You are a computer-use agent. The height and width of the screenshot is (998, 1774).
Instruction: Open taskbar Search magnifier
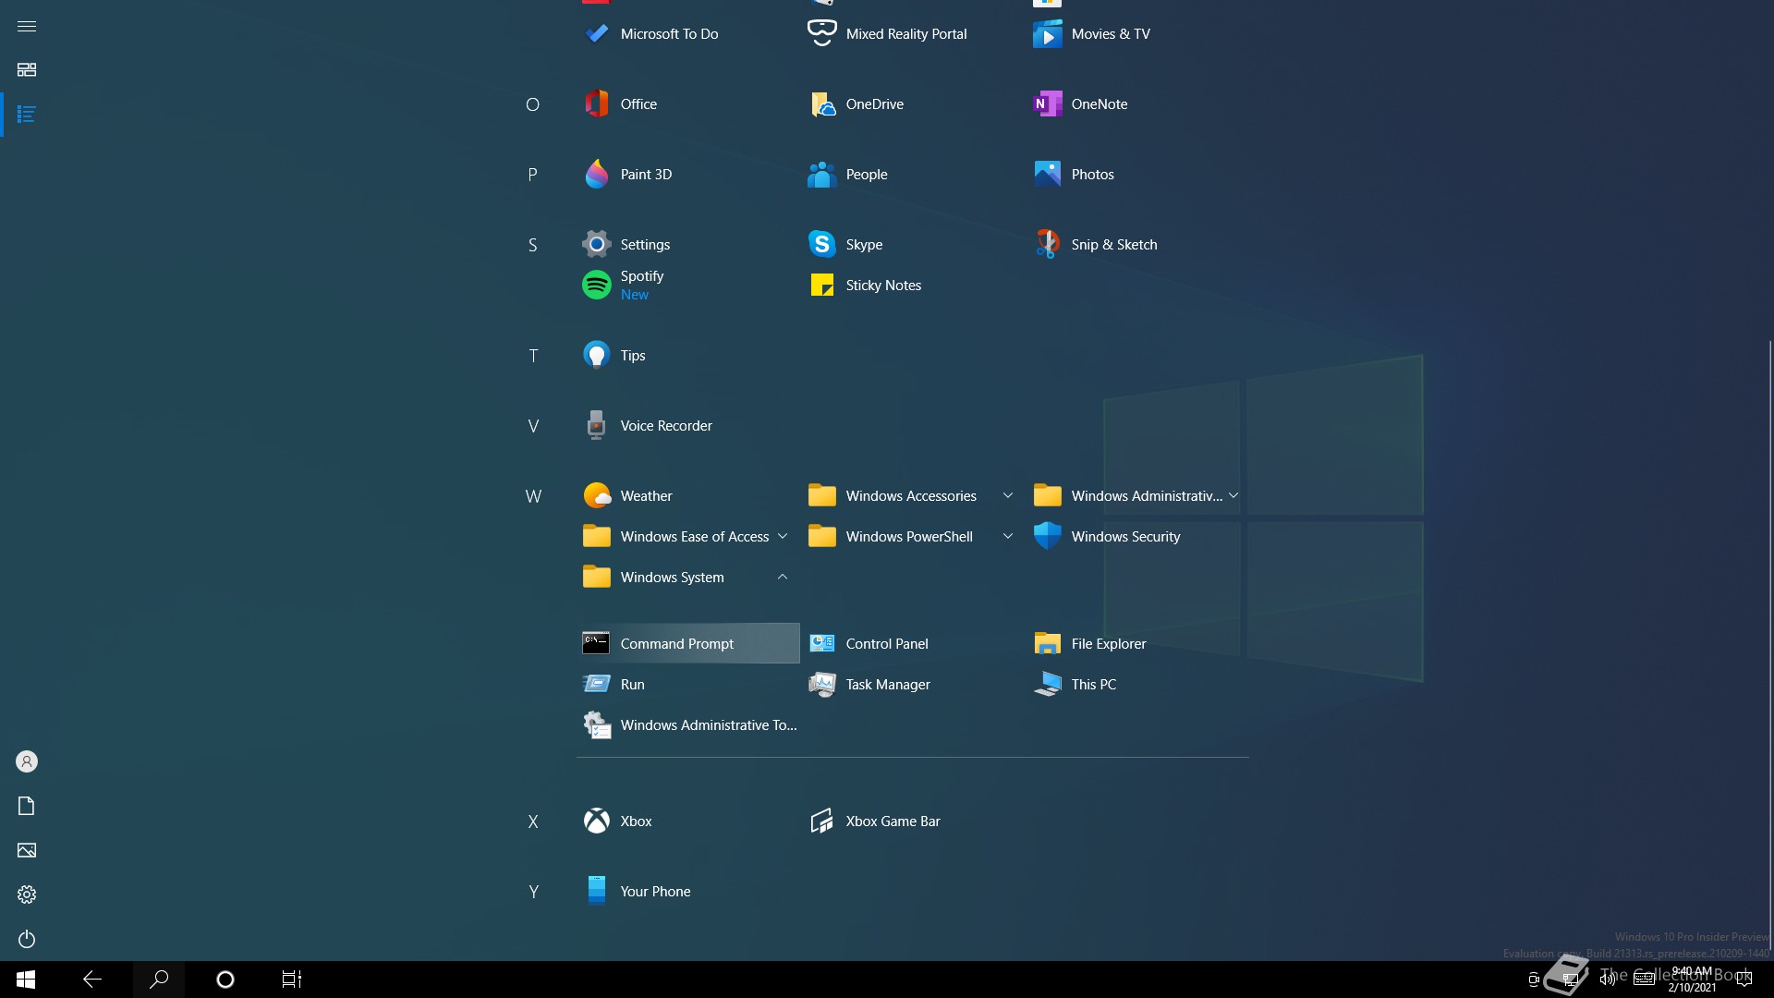tap(159, 980)
